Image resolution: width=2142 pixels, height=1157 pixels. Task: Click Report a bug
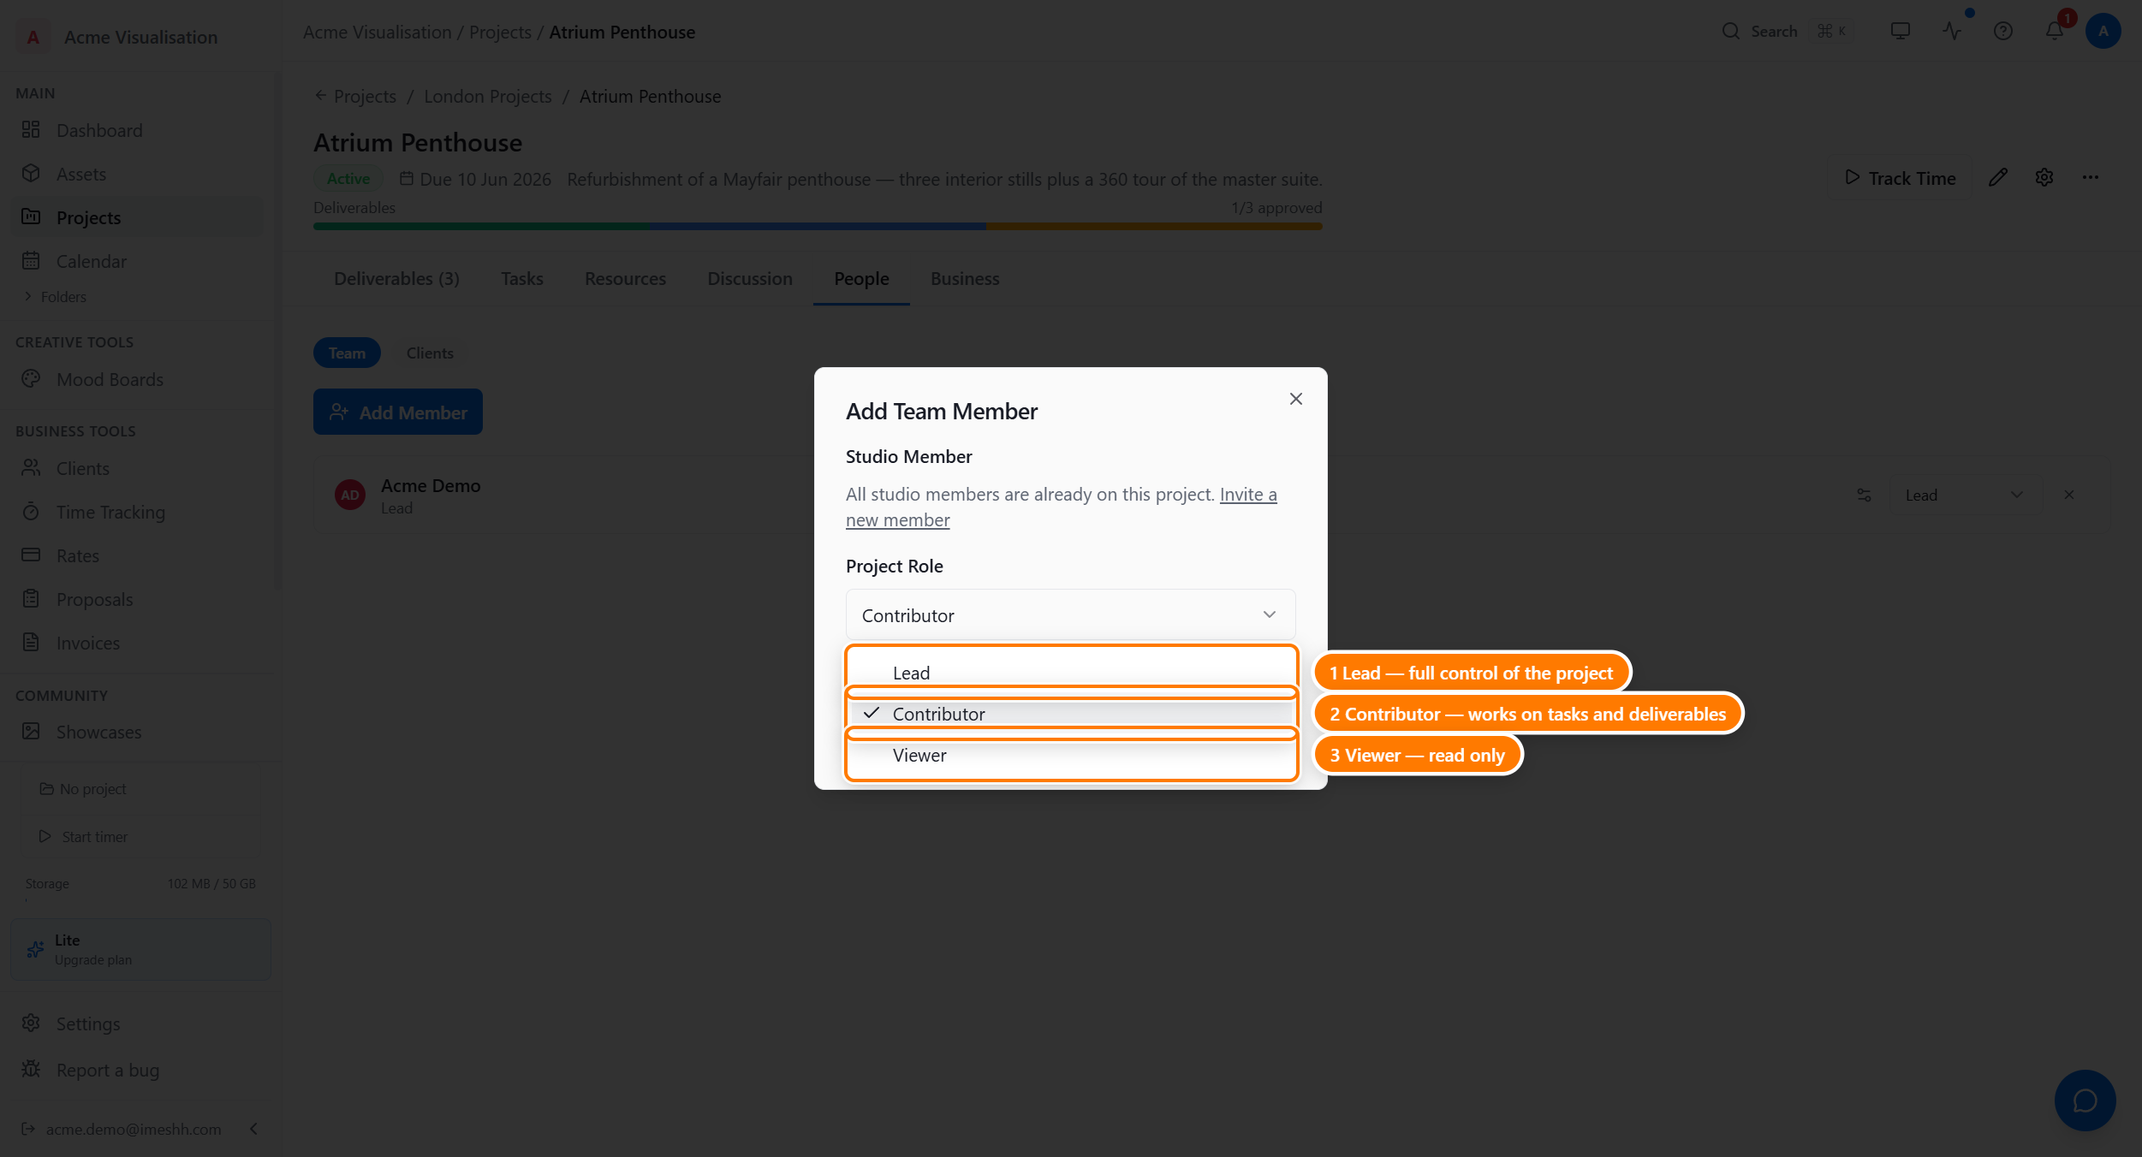pyautogui.click(x=140, y=1070)
